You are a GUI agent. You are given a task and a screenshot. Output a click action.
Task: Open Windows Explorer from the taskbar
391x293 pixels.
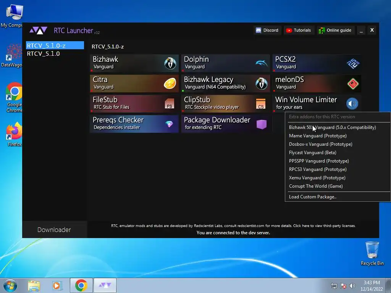click(x=34, y=285)
